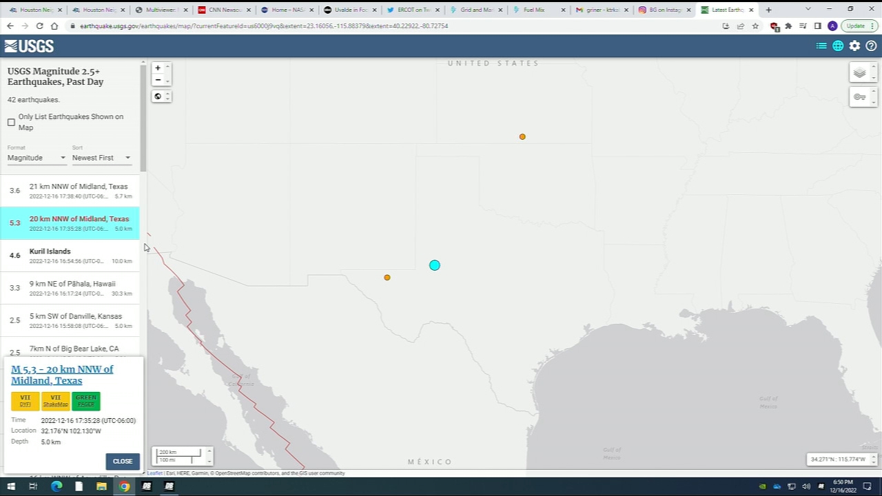Click the GREEN PAGER badge
The height and width of the screenshot is (496, 882).
(x=86, y=401)
